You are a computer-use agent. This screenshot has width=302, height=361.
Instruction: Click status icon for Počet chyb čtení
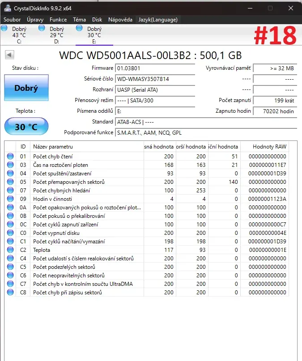point(10,156)
